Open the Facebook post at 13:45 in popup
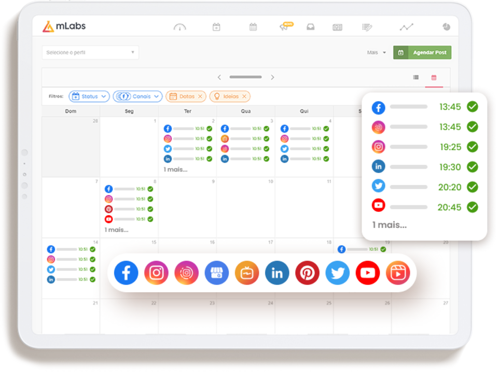The image size is (498, 372). pyautogui.click(x=425, y=107)
